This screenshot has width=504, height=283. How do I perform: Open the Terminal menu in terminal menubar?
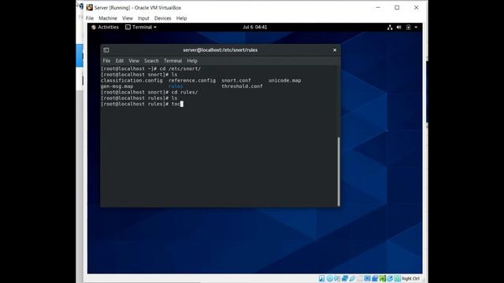173,61
